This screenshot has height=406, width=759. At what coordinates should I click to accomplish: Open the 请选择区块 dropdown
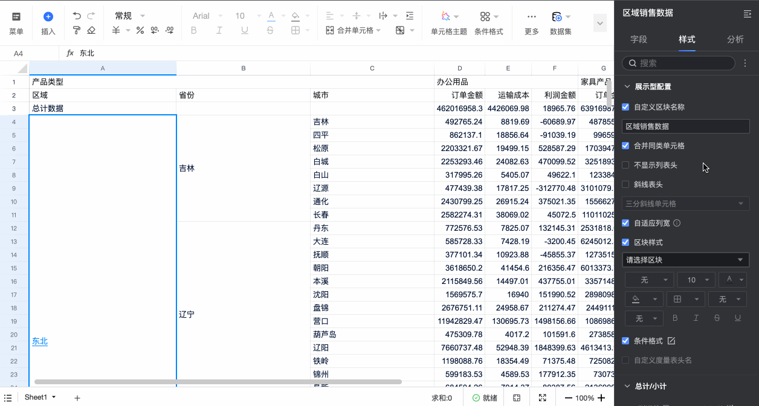click(686, 260)
